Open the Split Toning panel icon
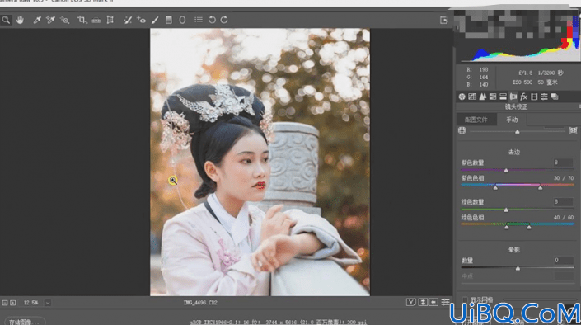The height and width of the screenshot is (325, 581). (503, 97)
